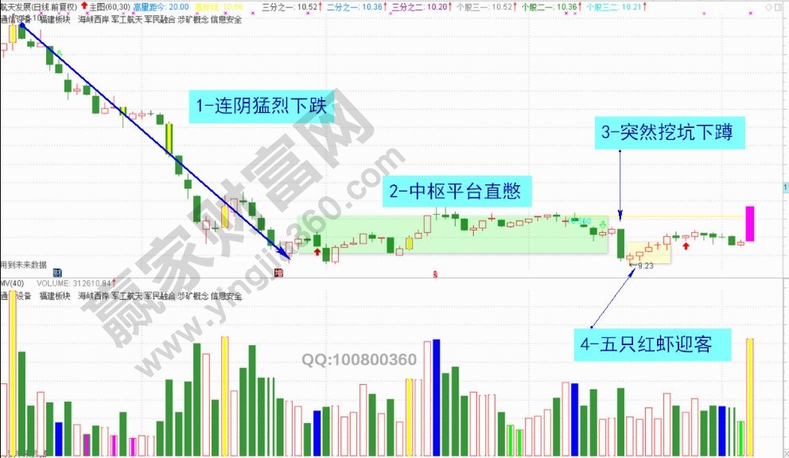The height and width of the screenshot is (458, 789).
Task: Select the 4-五只红虾迎客 annotation label
Action: pyautogui.click(x=651, y=344)
